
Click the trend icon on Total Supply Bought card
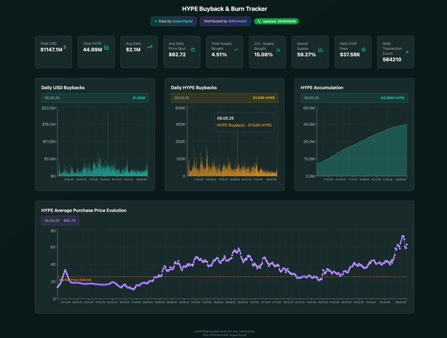pos(236,49)
